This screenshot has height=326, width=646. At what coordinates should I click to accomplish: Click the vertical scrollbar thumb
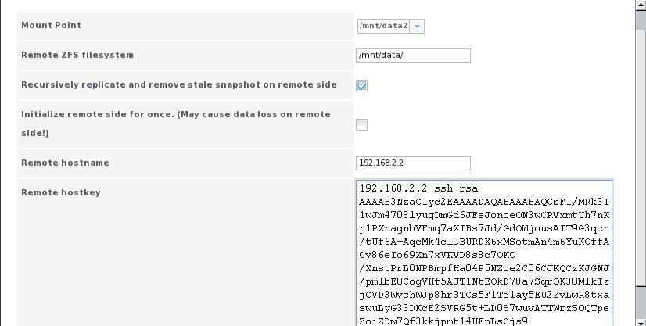point(641,156)
